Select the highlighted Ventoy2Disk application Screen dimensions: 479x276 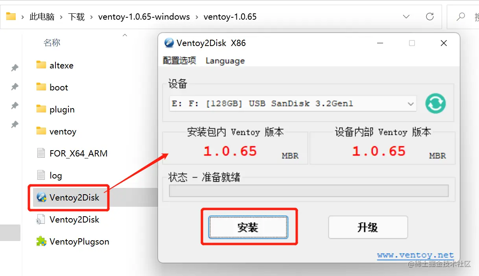pyautogui.click(x=68, y=197)
